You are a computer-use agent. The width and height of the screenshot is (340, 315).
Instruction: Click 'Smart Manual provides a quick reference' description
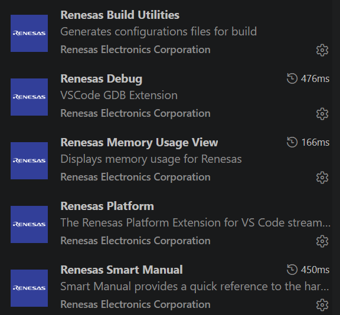point(195,287)
